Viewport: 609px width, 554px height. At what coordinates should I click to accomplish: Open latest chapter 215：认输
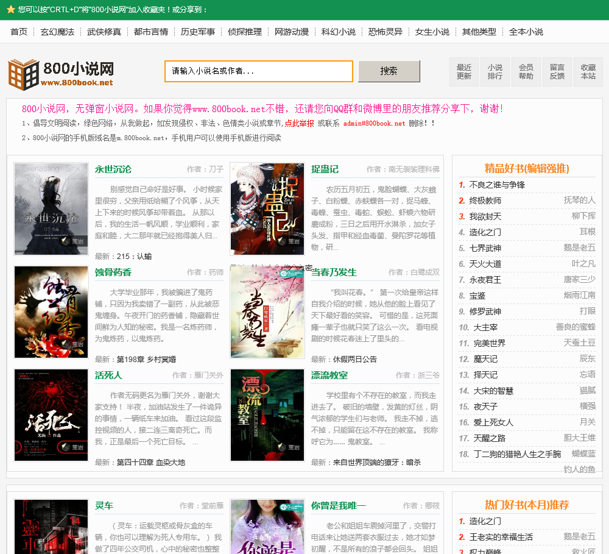[134, 256]
